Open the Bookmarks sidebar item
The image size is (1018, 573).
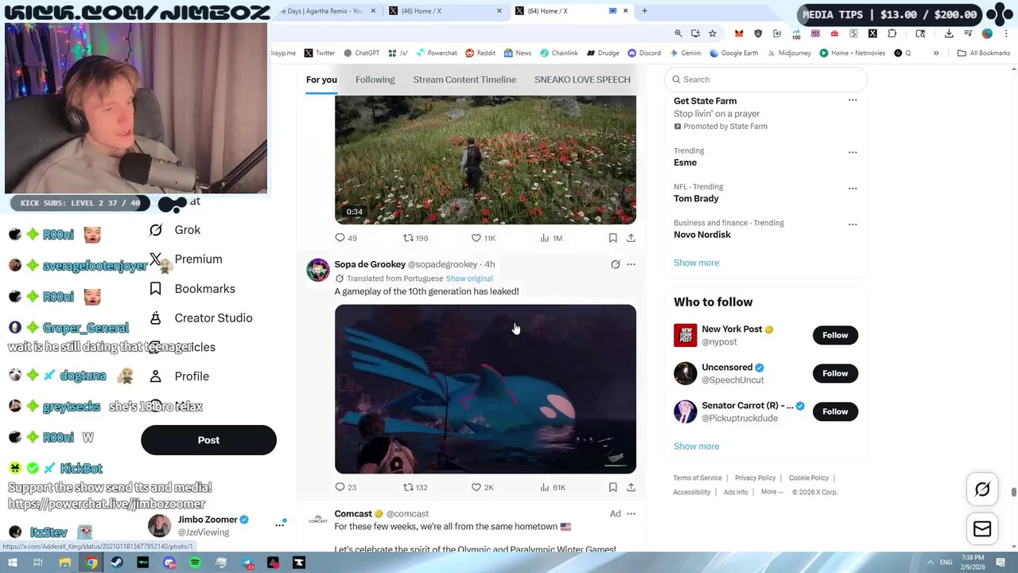tap(193, 289)
